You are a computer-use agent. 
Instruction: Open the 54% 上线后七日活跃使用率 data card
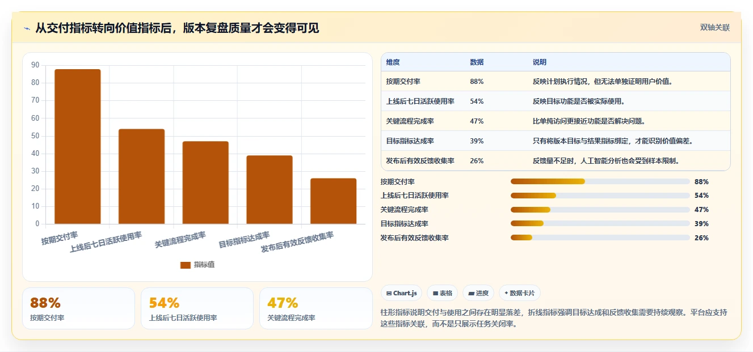[x=197, y=308]
